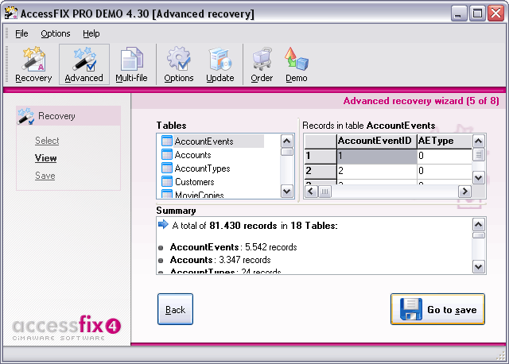
Task: Open the File menu
Action: coord(21,33)
